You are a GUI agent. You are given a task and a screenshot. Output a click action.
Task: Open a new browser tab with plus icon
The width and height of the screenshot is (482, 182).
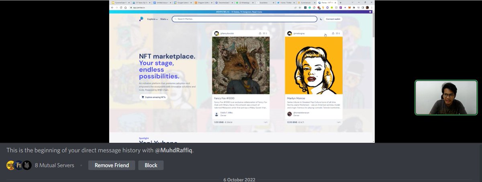[341, 2]
